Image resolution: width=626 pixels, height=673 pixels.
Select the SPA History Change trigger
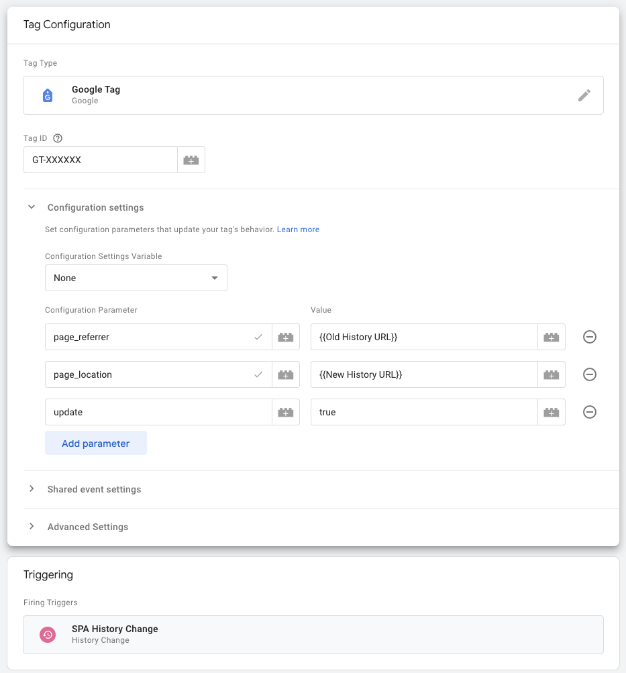point(313,635)
